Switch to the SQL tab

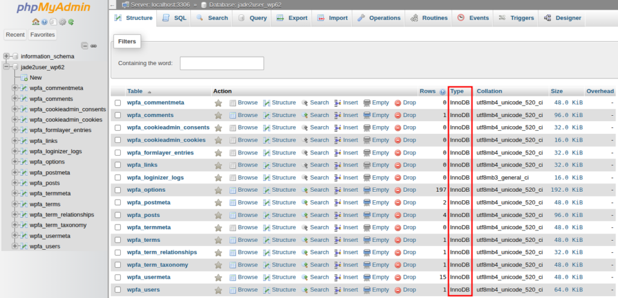pos(173,18)
